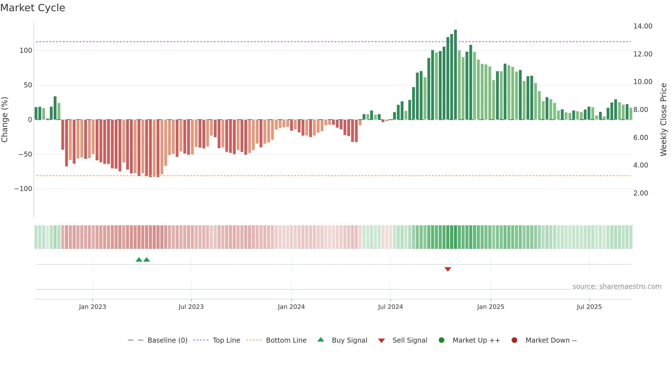Click the Jan 2024 x-axis label
The height and width of the screenshot is (377, 671).
(x=291, y=307)
